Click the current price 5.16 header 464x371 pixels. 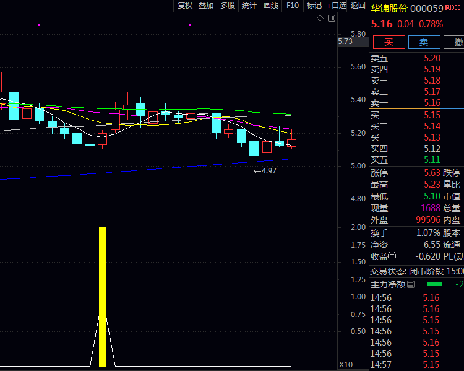[382, 24]
